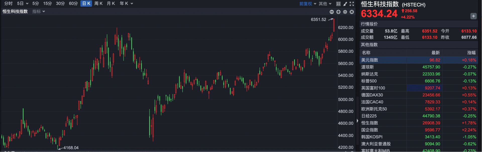The width and height of the screenshot is (482, 152).
Task: Expand the 其他 dropdown menu
Action: click(325, 4)
